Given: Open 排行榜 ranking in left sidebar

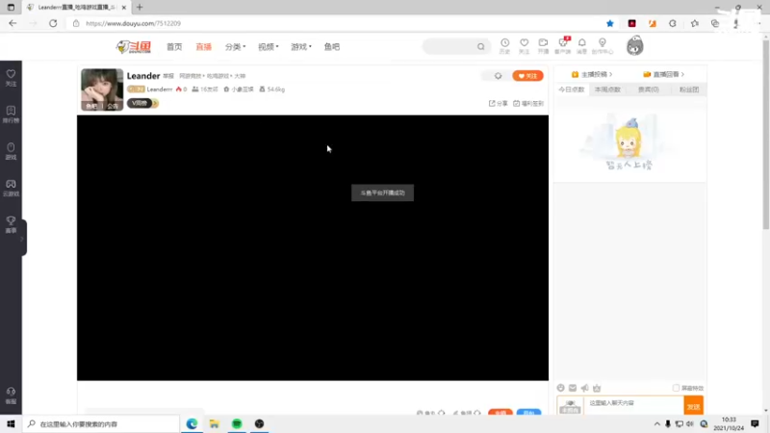Looking at the screenshot, I should click(x=11, y=115).
